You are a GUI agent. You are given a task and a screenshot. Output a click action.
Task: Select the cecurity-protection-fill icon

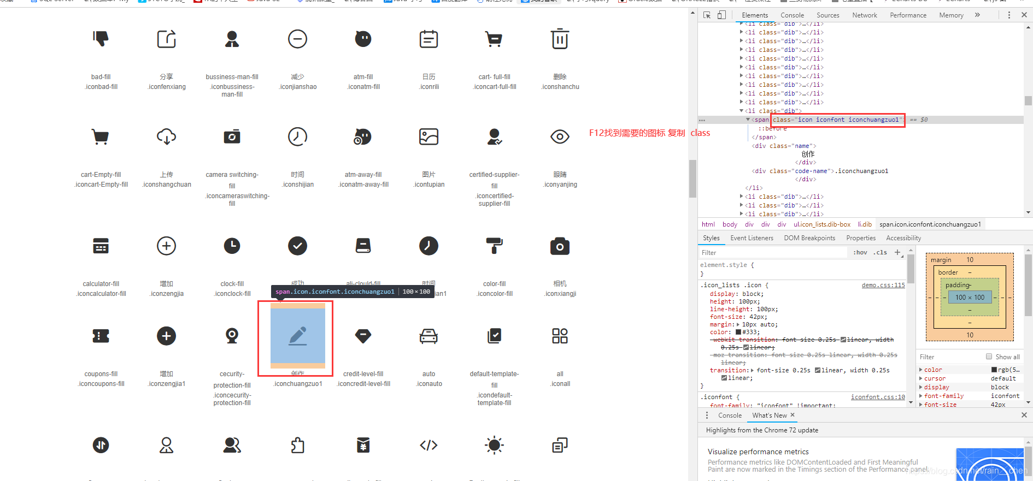point(232,336)
